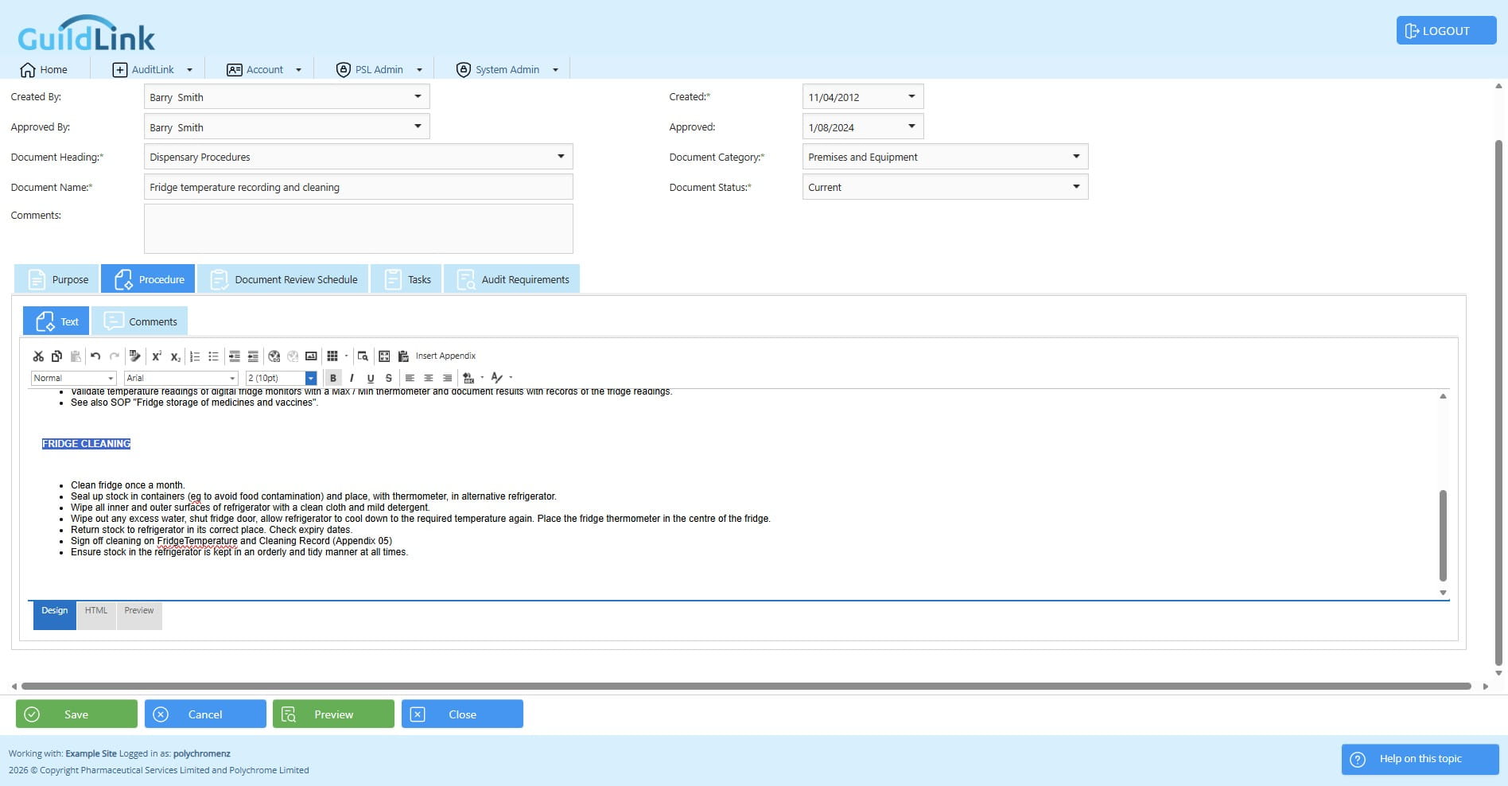1508x786 pixels.
Task: Click the green Save button
Action: (76, 714)
